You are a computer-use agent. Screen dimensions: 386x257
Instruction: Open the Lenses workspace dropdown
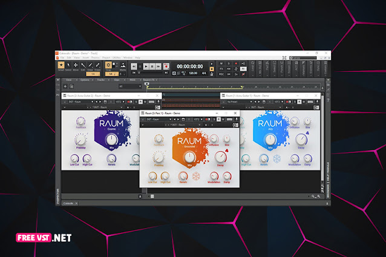303,58
